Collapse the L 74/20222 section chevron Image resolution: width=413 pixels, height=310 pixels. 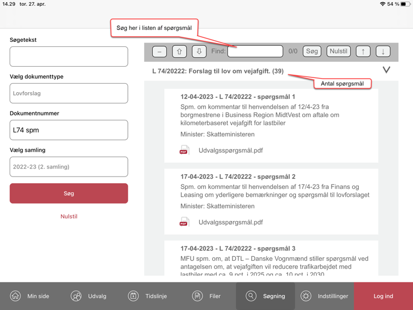point(386,70)
